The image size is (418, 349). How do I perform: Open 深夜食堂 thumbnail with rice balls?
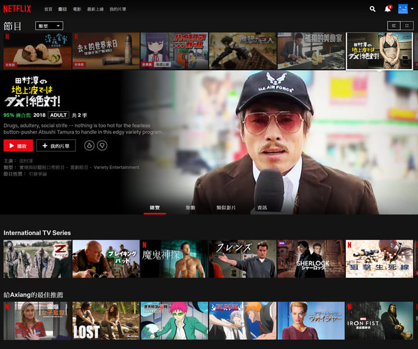pos(38,51)
